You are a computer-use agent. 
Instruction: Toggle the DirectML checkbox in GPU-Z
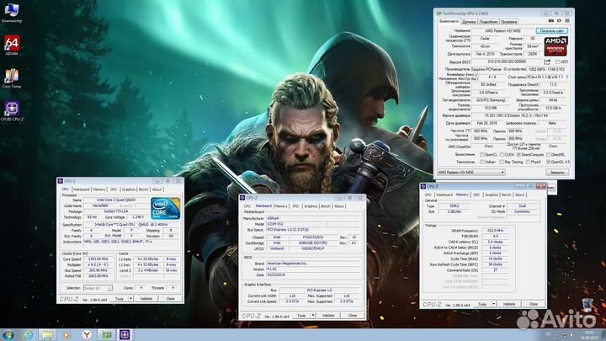(x=549, y=155)
